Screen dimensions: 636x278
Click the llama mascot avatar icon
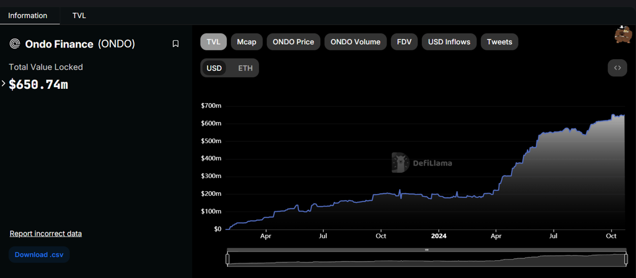623,35
